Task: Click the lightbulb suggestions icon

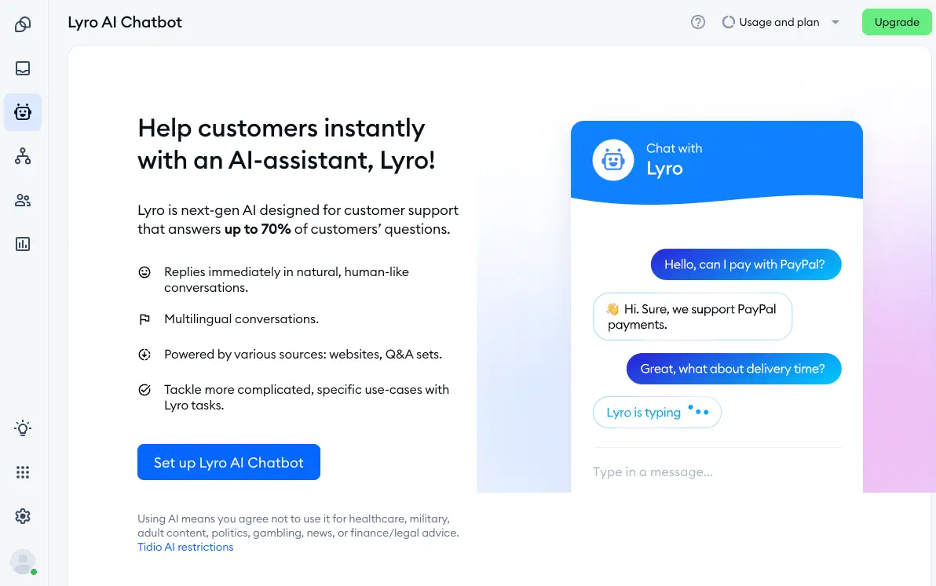Action: coord(23,428)
